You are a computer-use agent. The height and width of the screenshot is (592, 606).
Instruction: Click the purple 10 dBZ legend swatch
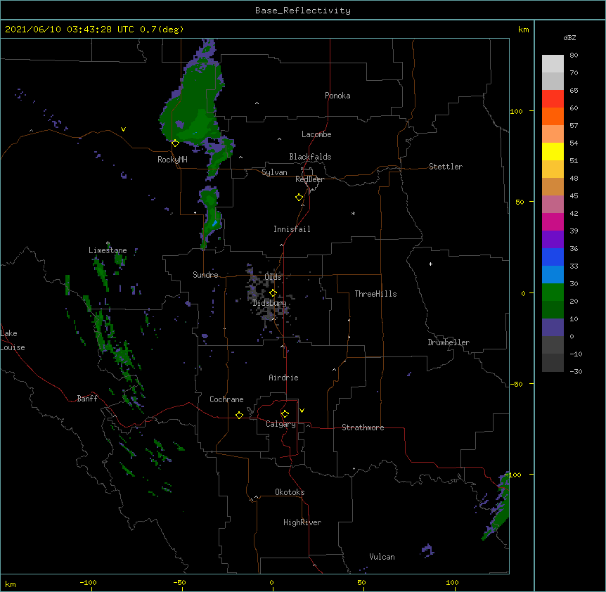pyautogui.click(x=553, y=328)
